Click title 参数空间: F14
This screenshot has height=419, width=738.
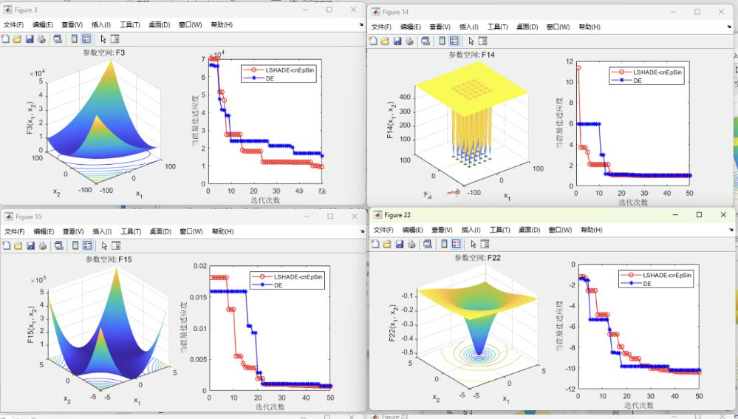471,55
